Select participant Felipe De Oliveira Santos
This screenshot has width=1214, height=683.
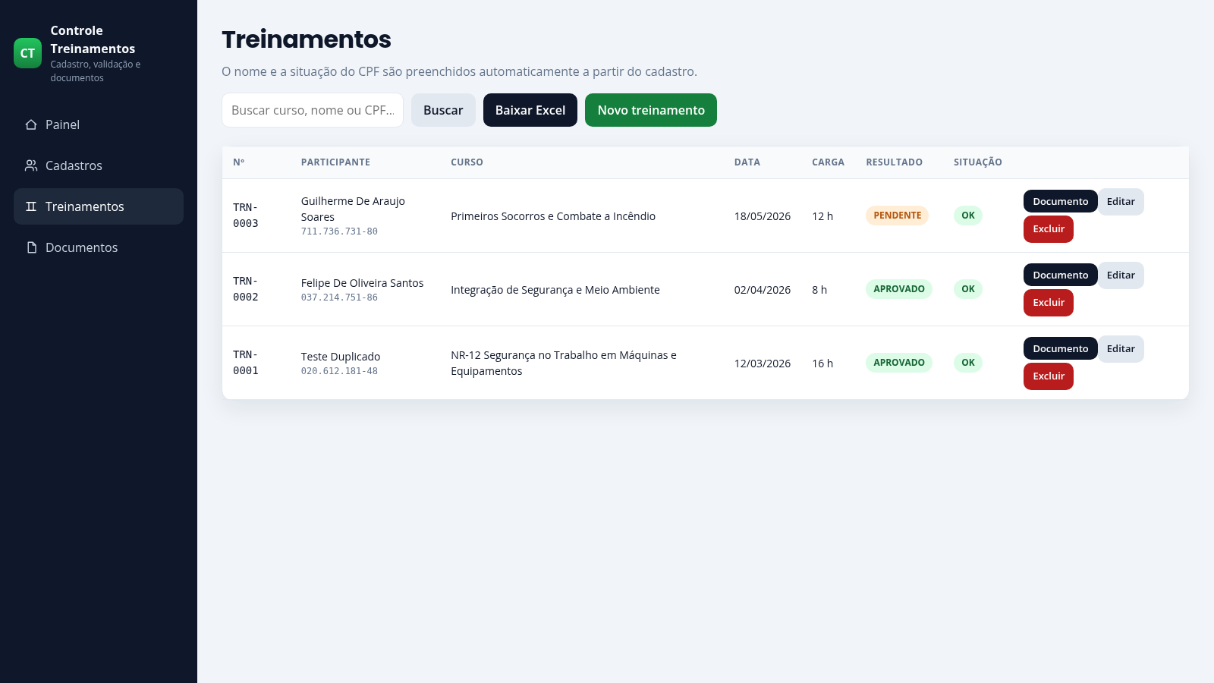coord(362,283)
